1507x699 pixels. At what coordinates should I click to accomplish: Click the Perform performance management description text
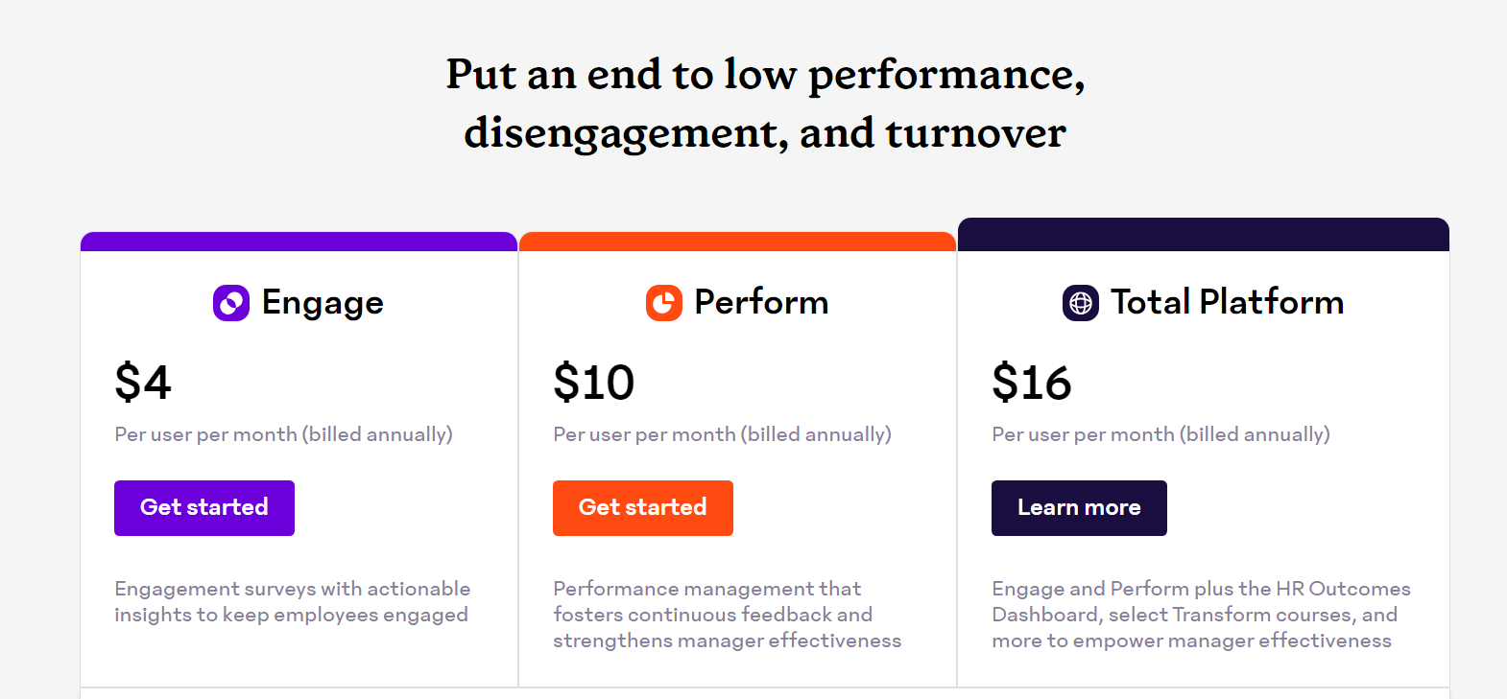coord(728,615)
